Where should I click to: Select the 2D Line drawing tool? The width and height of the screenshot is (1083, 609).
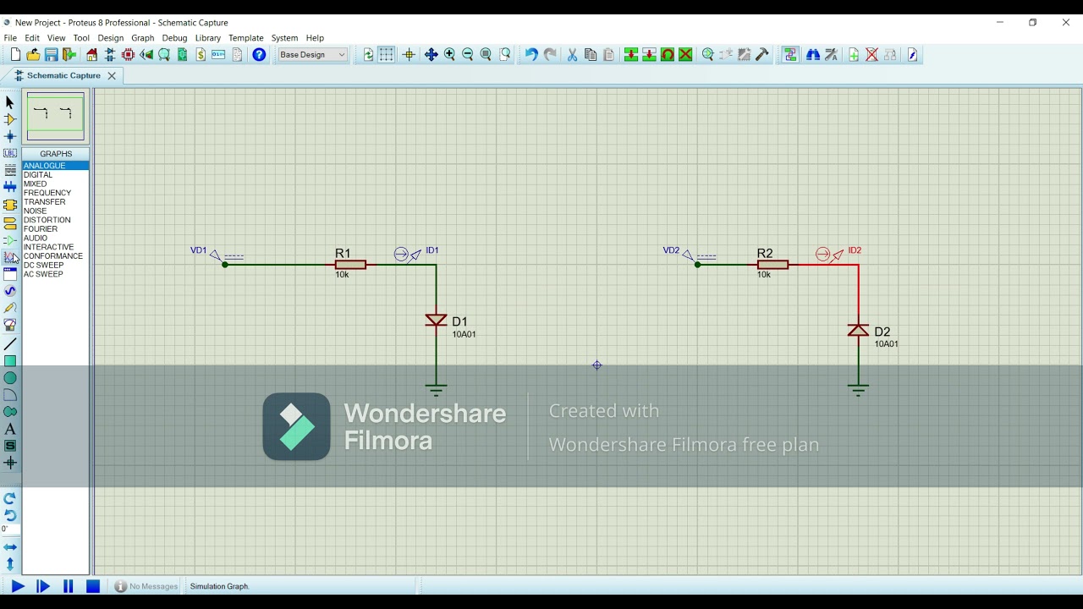10,344
